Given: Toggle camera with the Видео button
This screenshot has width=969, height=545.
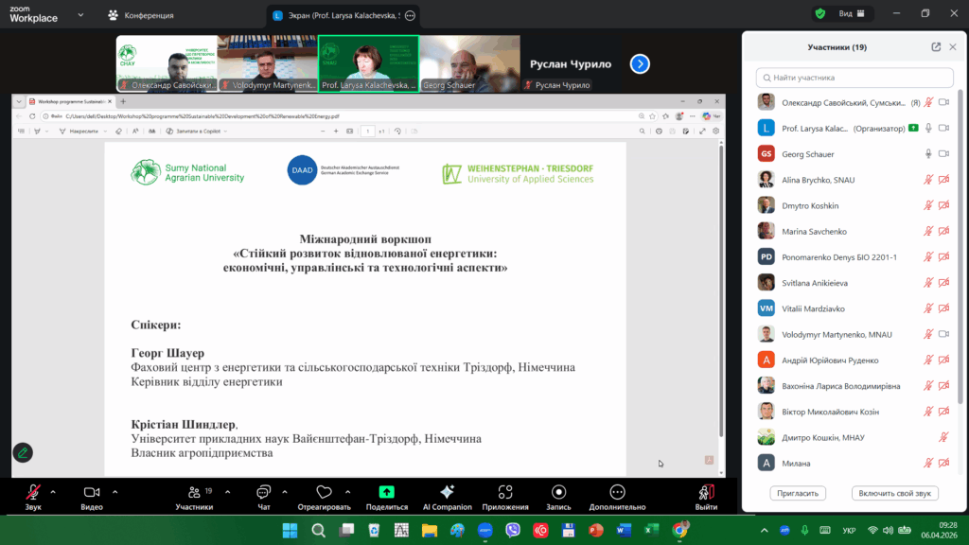Looking at the screenshot, I should click(92, 492).
